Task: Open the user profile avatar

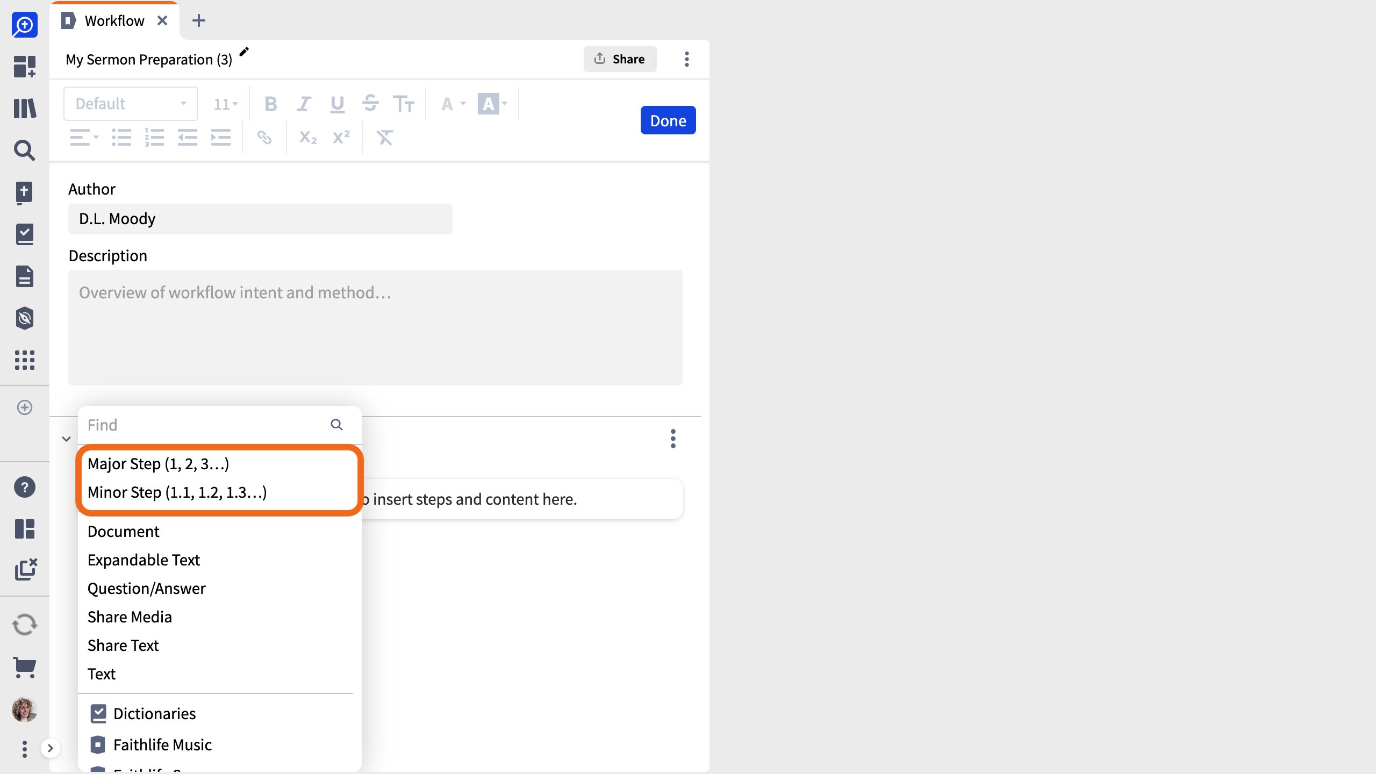Action: coord(25,709)
